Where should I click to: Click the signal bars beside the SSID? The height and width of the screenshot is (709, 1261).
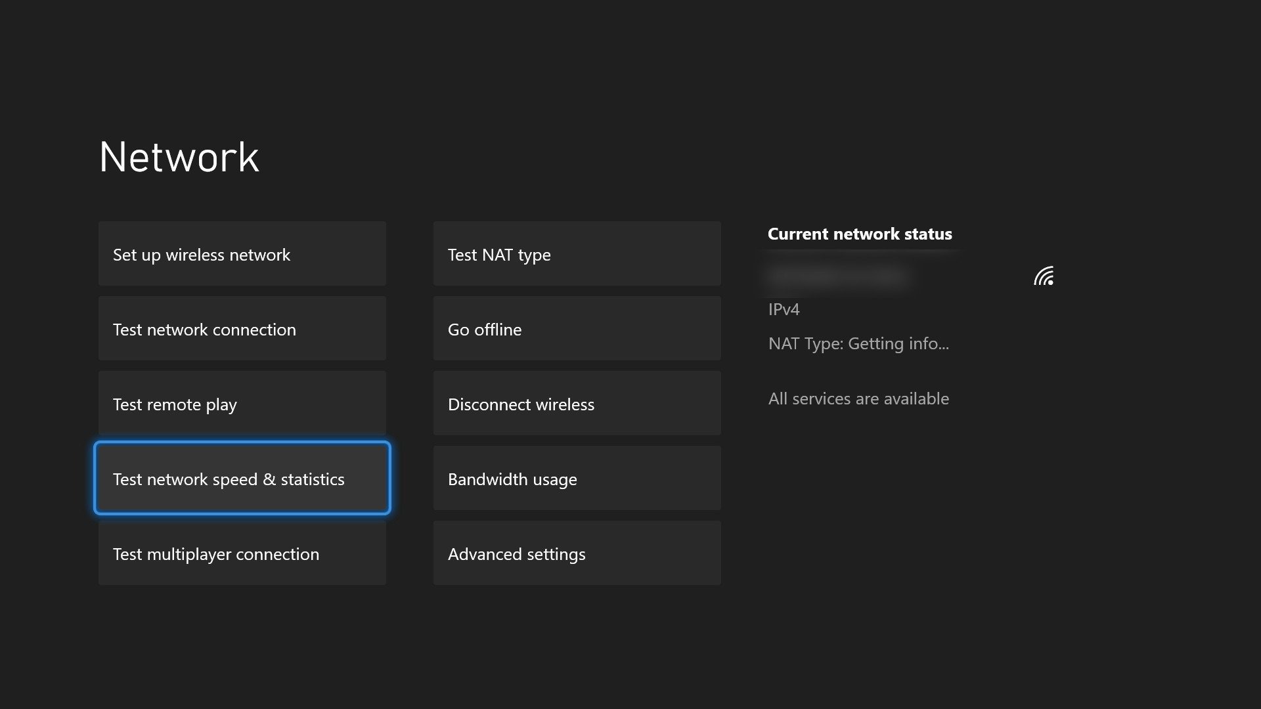point(1044,276)
